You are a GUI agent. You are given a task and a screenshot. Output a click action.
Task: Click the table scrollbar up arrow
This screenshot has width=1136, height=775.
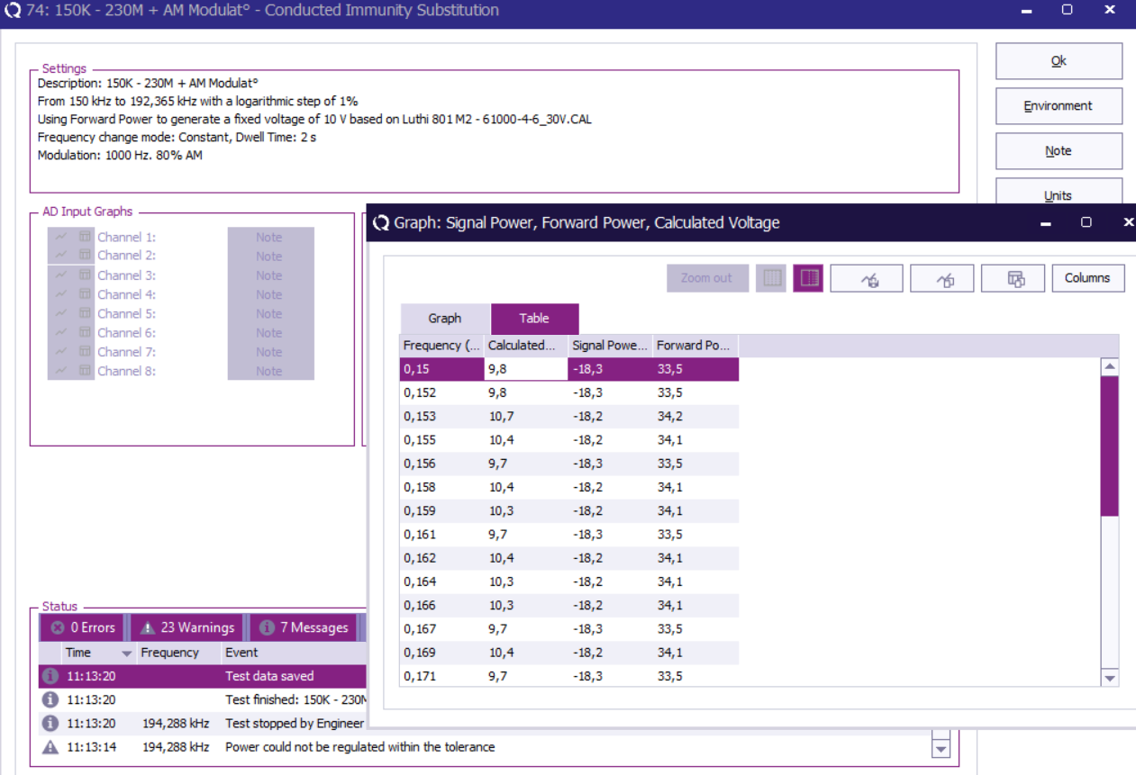pos(1110,366)
